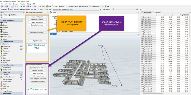Switch to the Toolbox tab
The image size is (191, 95).
[12, 15]
